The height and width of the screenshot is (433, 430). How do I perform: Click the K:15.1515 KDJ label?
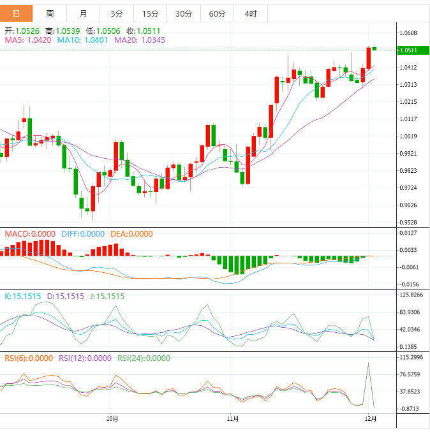point(22,296)
